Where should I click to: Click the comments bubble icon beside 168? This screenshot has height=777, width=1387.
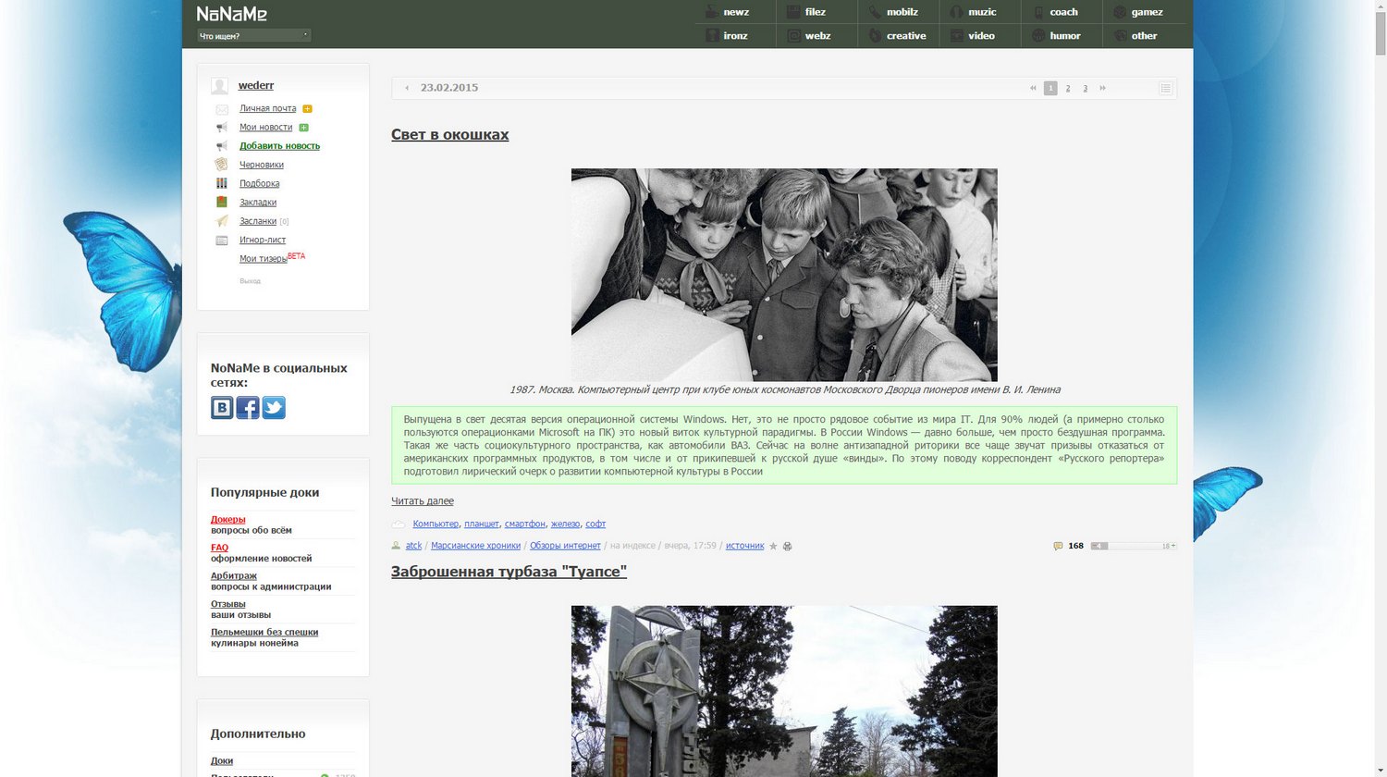(1058, 546)
